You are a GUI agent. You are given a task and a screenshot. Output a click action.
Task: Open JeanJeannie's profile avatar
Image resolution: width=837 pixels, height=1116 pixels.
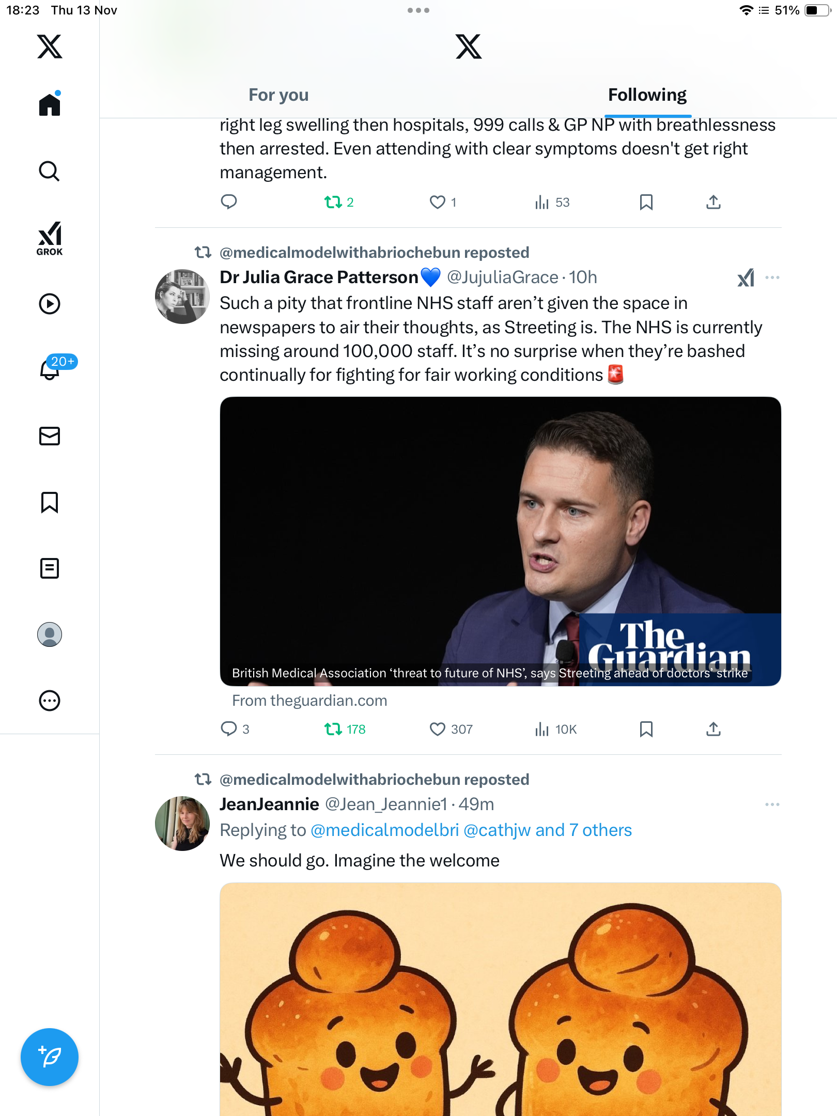coord(182,823)
